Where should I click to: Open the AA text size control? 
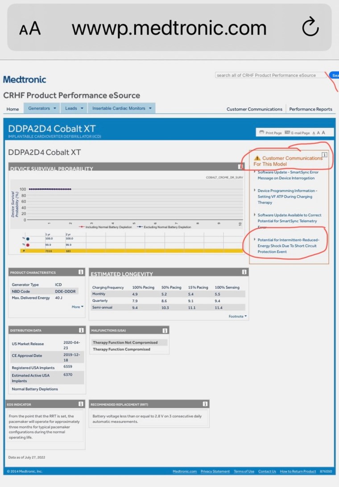pos(30,29)
